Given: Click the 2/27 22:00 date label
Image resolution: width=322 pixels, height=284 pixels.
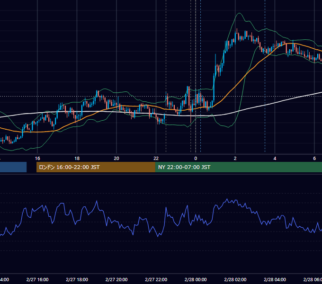Looking at the screenshot, I should coord(156,279).
